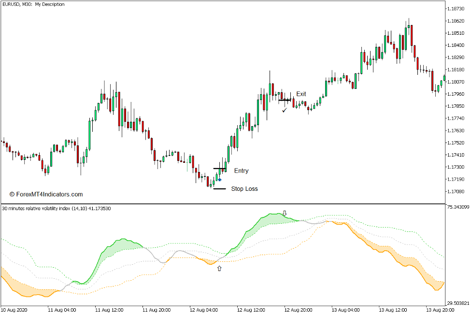Select the checkmark symbol below the Exit level

pos(284,110)
